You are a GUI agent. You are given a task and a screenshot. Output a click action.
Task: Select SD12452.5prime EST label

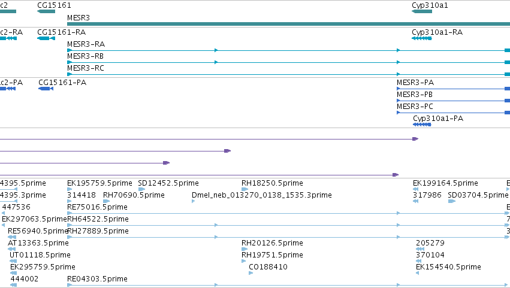point(168,183)
